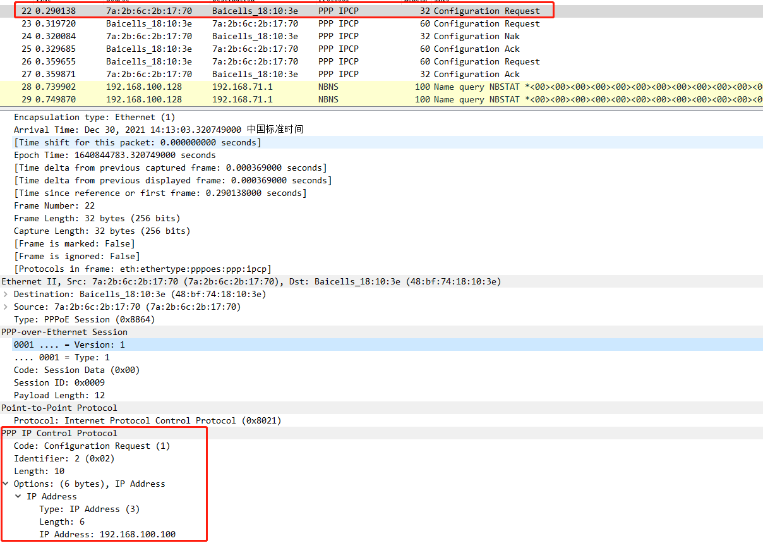
Task: Select the Ethernet II header row
Action: coord(381,281)
